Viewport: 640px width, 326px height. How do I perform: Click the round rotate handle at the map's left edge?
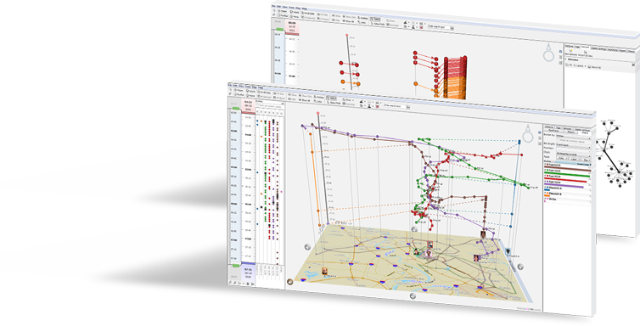click(x=307, y=247)
